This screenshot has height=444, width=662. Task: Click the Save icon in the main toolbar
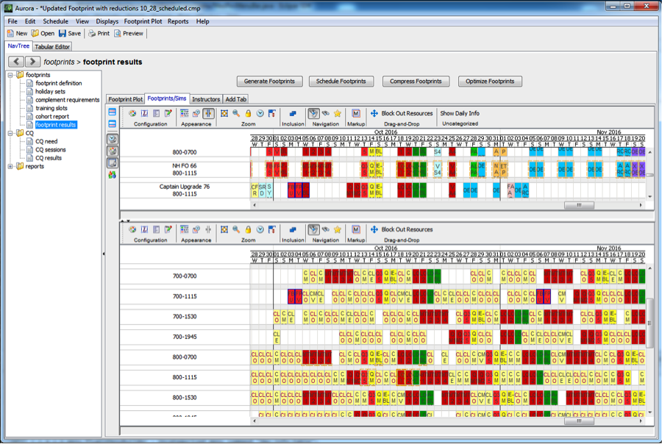coord(63,33)
